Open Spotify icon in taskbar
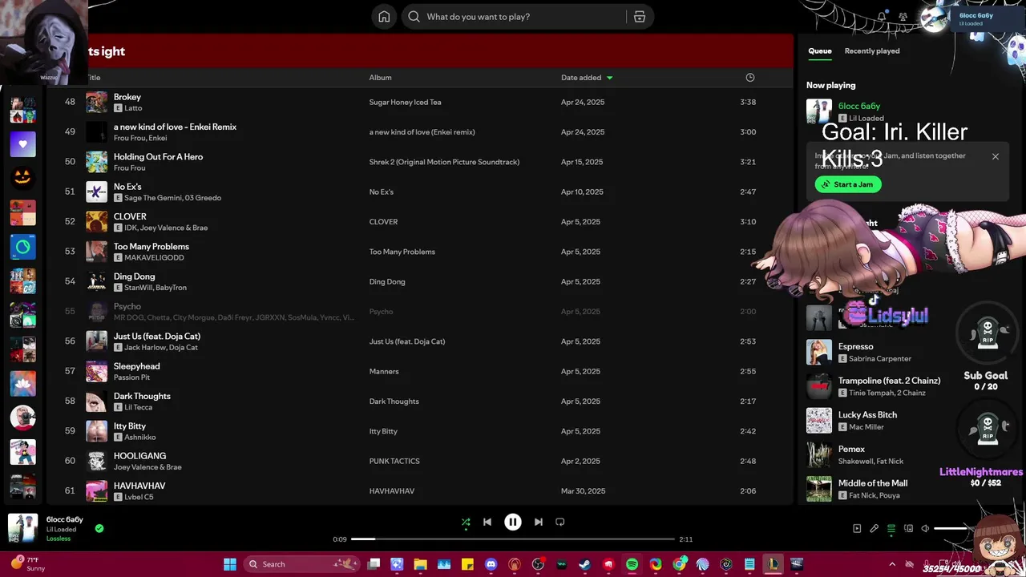The height and width of the screenshot is (577, 1026). (x=632, y=564)
